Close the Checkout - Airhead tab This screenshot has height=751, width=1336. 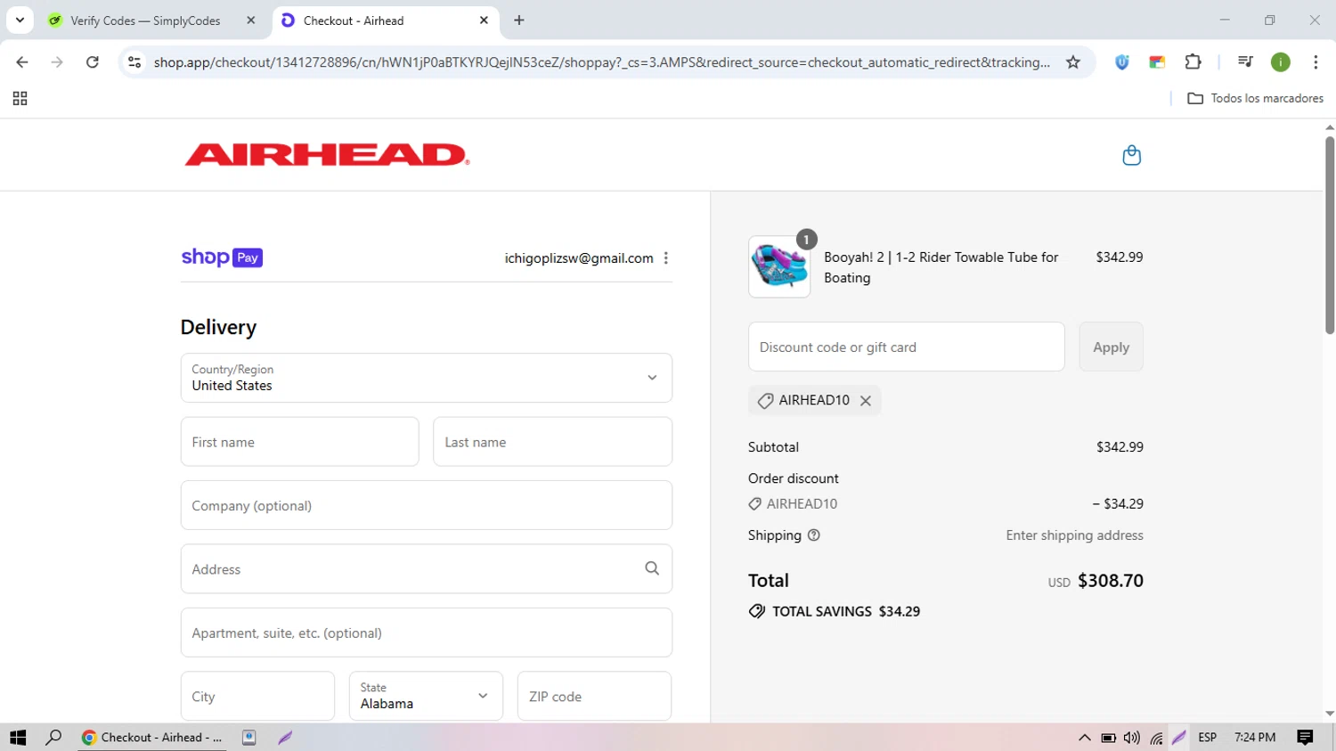(x=484, y=20)
